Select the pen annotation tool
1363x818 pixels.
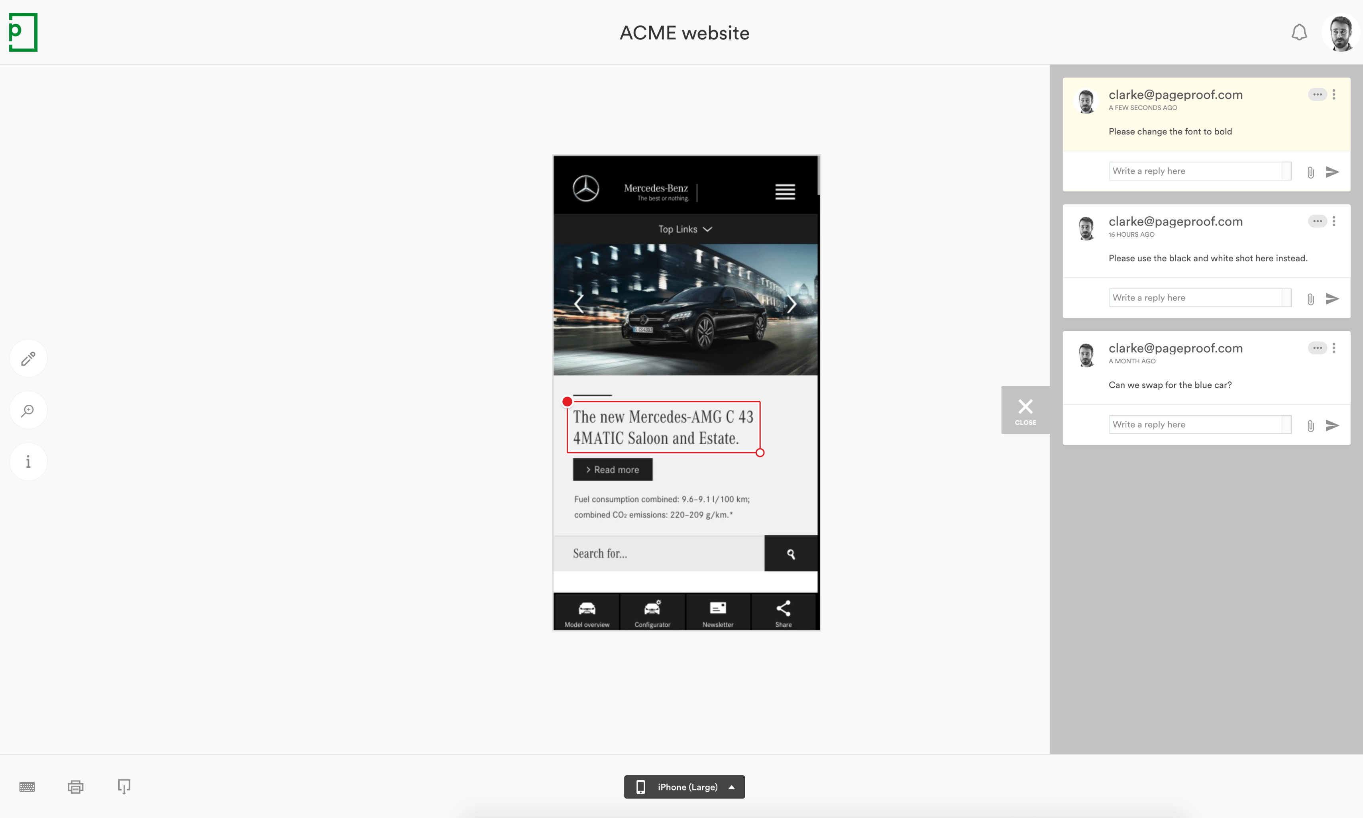pyautogui.click(x=27, y=358)
